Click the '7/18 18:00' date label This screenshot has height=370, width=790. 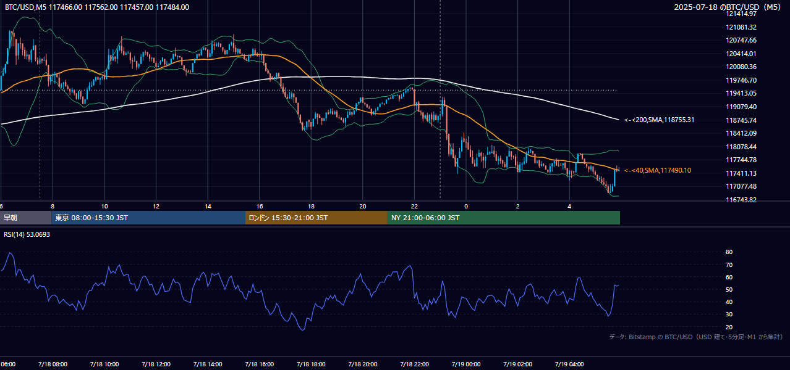[x=311, y=364]
